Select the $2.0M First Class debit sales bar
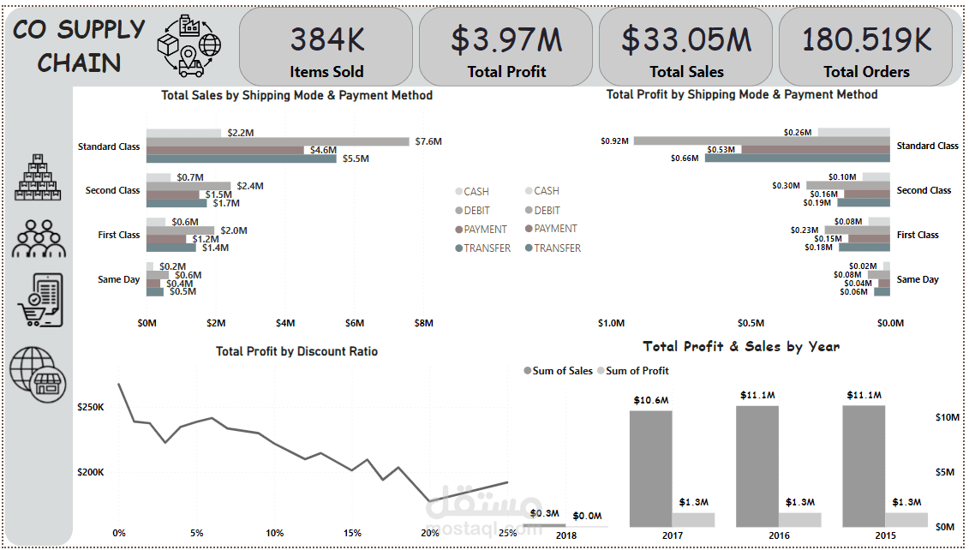This screenshot has height=550, width=969. click(x=181, y=230)
